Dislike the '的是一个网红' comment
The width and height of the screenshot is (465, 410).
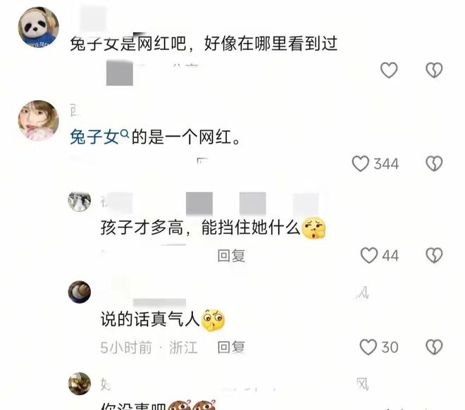pyautogui.click(x=434, y=163)
